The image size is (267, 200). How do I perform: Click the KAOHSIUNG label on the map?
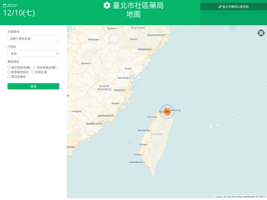tap(136, 162)
